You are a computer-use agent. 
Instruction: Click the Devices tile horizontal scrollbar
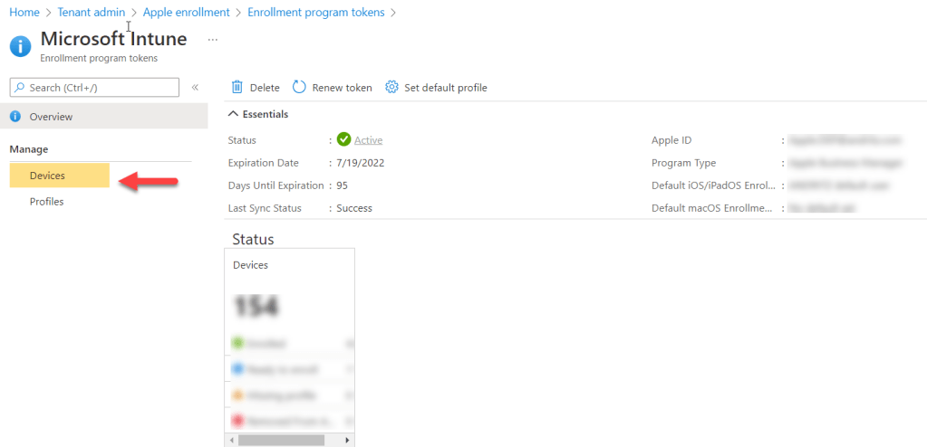[x=280, y=440]
